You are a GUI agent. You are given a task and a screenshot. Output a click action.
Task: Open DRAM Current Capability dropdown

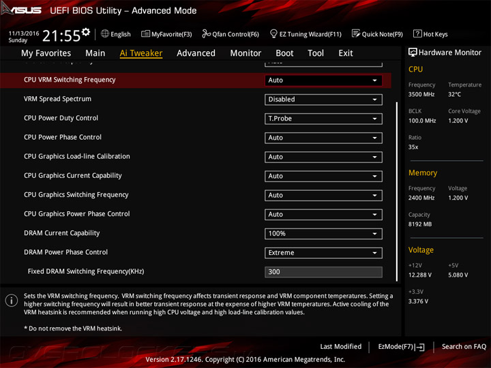pos(323,234)
